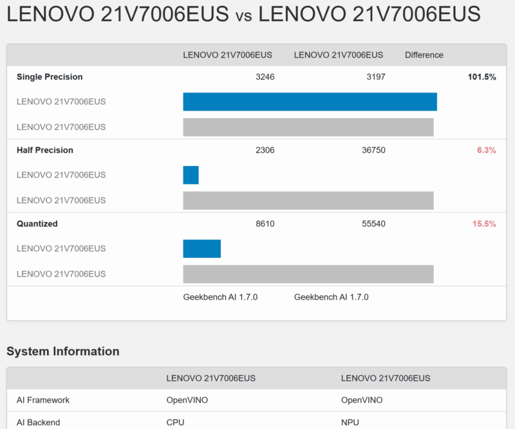Select the NPU backend value
Image resolution: width=515 pixels, height=429 pixels.
coord(350,423)
